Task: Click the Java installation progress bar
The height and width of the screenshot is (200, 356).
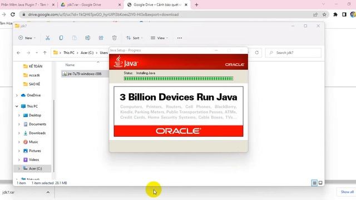Action: coord(179,78)
